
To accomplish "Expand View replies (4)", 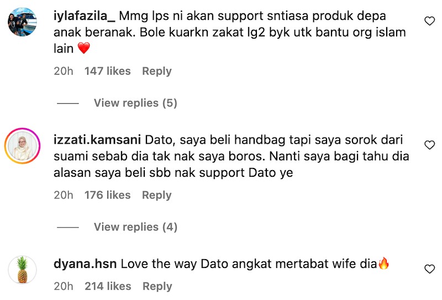I will point(135,227).
